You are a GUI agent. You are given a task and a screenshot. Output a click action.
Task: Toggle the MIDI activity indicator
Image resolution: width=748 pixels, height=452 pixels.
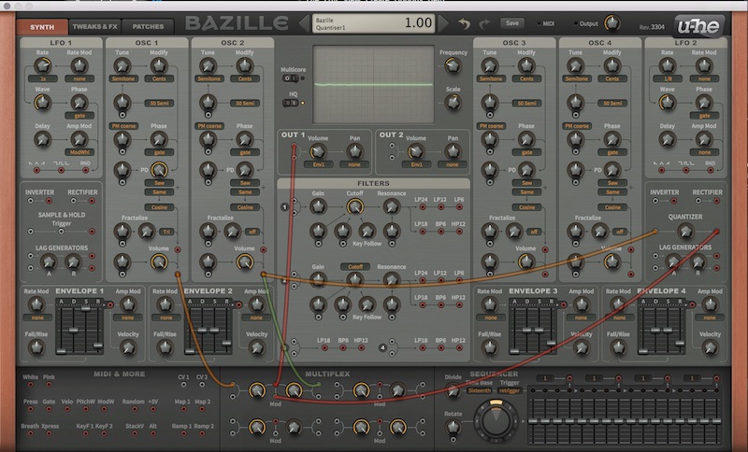[539, 23]
